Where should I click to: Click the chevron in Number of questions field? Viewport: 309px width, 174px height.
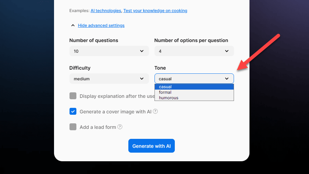(142, 51)
